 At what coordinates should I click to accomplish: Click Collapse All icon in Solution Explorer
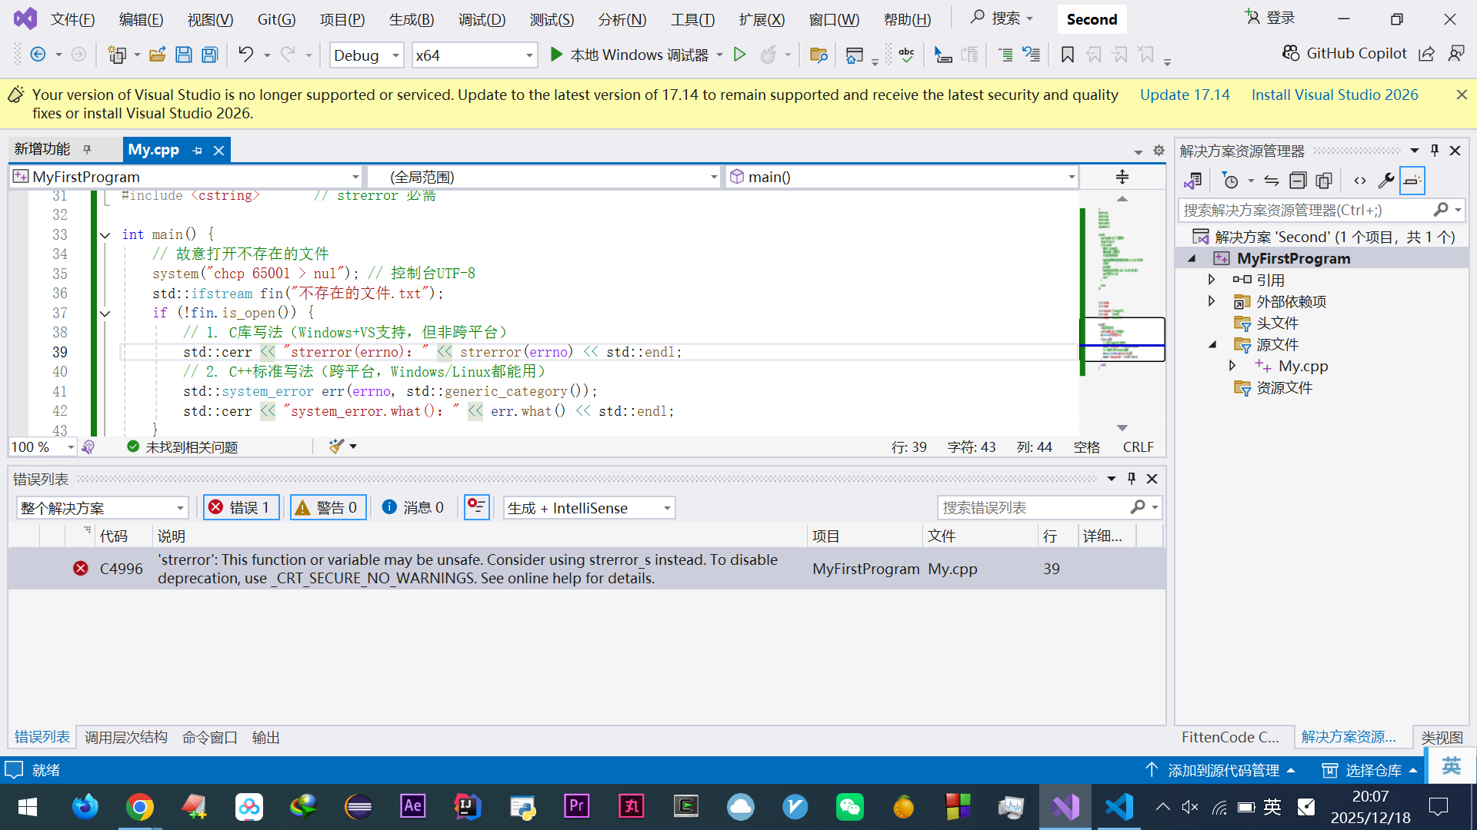pyautogui.click(x=1298, y=181)
